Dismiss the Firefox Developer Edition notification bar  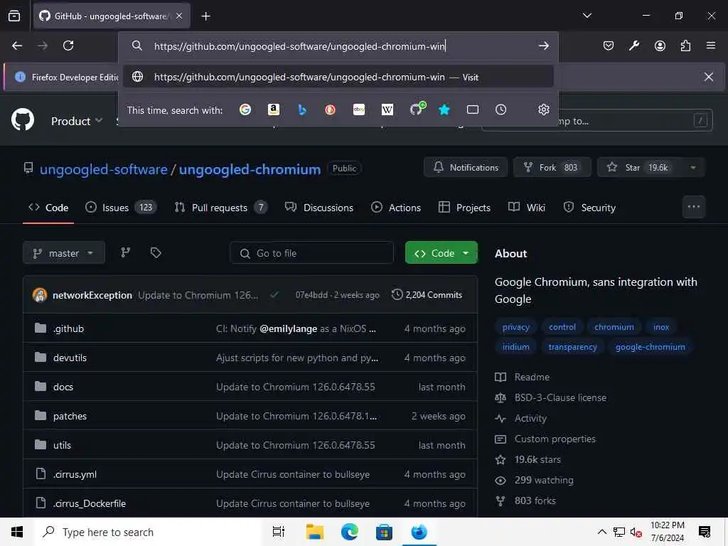coord(709,77)
